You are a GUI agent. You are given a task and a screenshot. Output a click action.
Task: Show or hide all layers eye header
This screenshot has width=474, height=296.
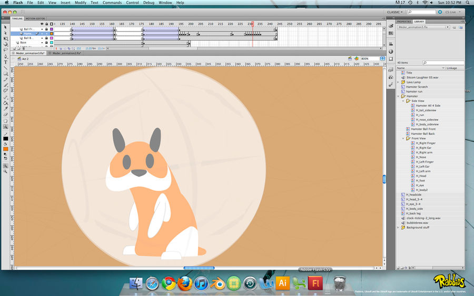pyautogui.click(x=42, y=24)
